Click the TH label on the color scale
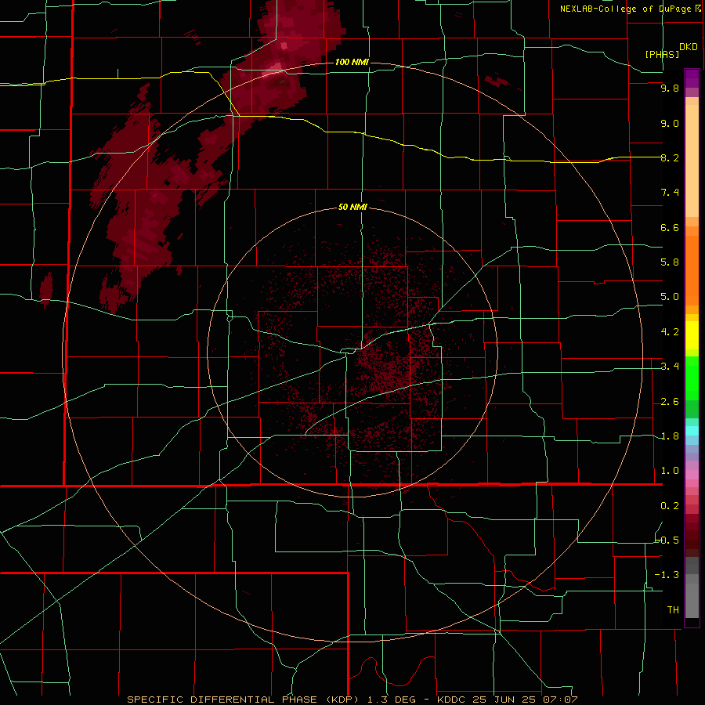Image resolution: width=705 pixels, height=705 pixels. 673,610
